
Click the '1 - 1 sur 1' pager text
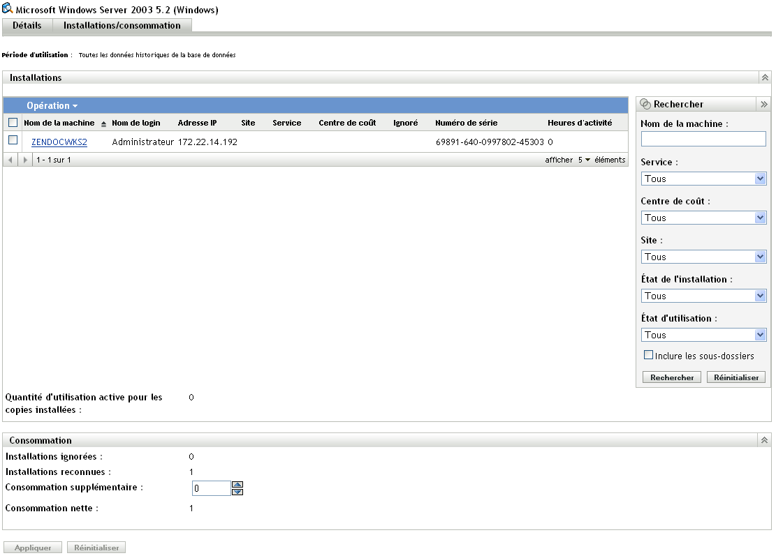[54, 160]
